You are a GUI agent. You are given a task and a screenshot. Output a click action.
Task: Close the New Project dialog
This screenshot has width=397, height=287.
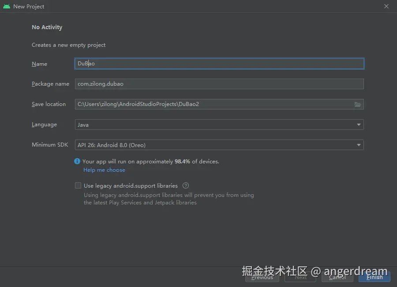(x=386, y=6)
